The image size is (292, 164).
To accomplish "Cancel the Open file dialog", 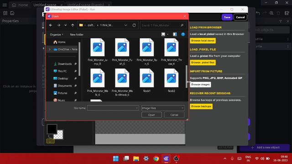I will point(174,115).
